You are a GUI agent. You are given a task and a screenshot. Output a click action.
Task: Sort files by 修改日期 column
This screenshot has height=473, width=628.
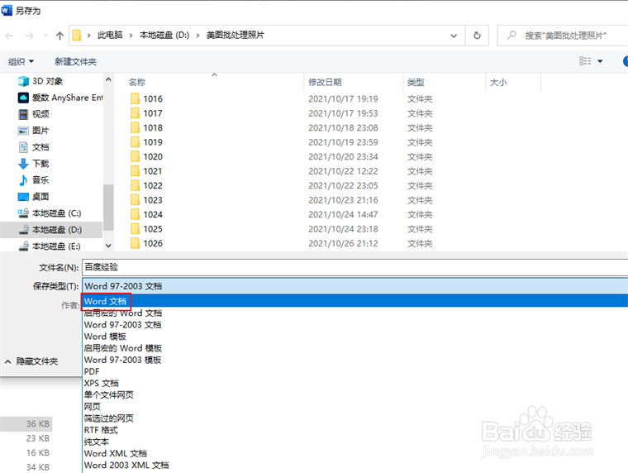point(325,82)
